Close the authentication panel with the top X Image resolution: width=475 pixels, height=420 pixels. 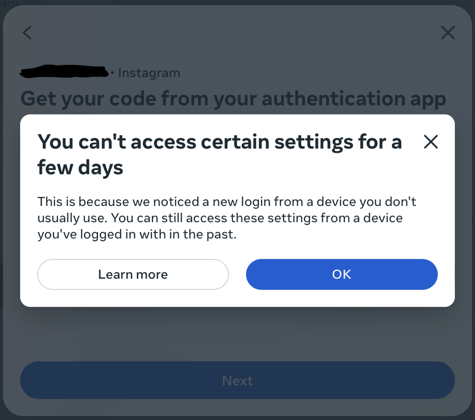(x=448, y=33)
